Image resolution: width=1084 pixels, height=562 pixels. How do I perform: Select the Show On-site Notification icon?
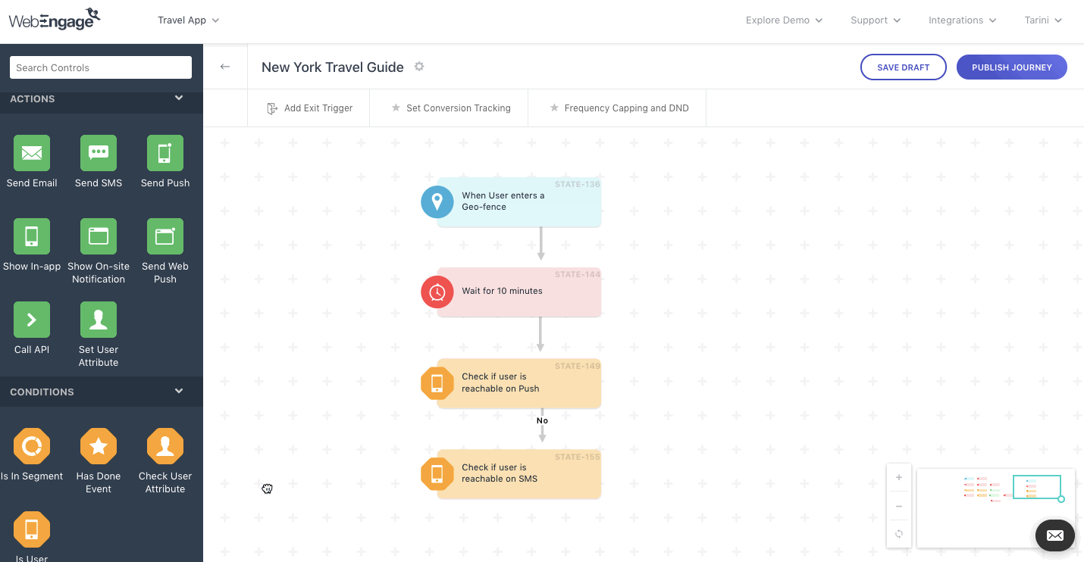99,236
